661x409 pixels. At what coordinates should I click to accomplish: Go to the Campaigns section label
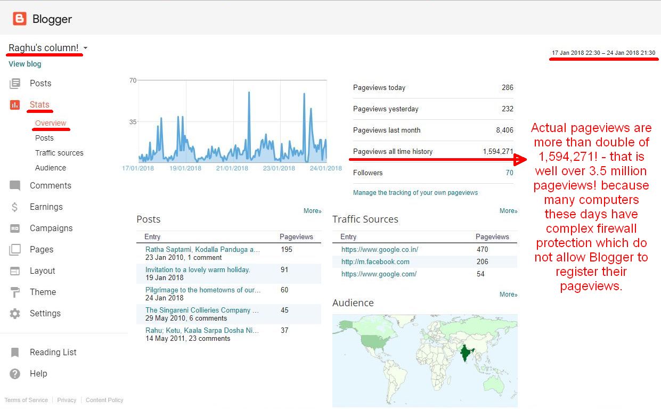(51, 228)
